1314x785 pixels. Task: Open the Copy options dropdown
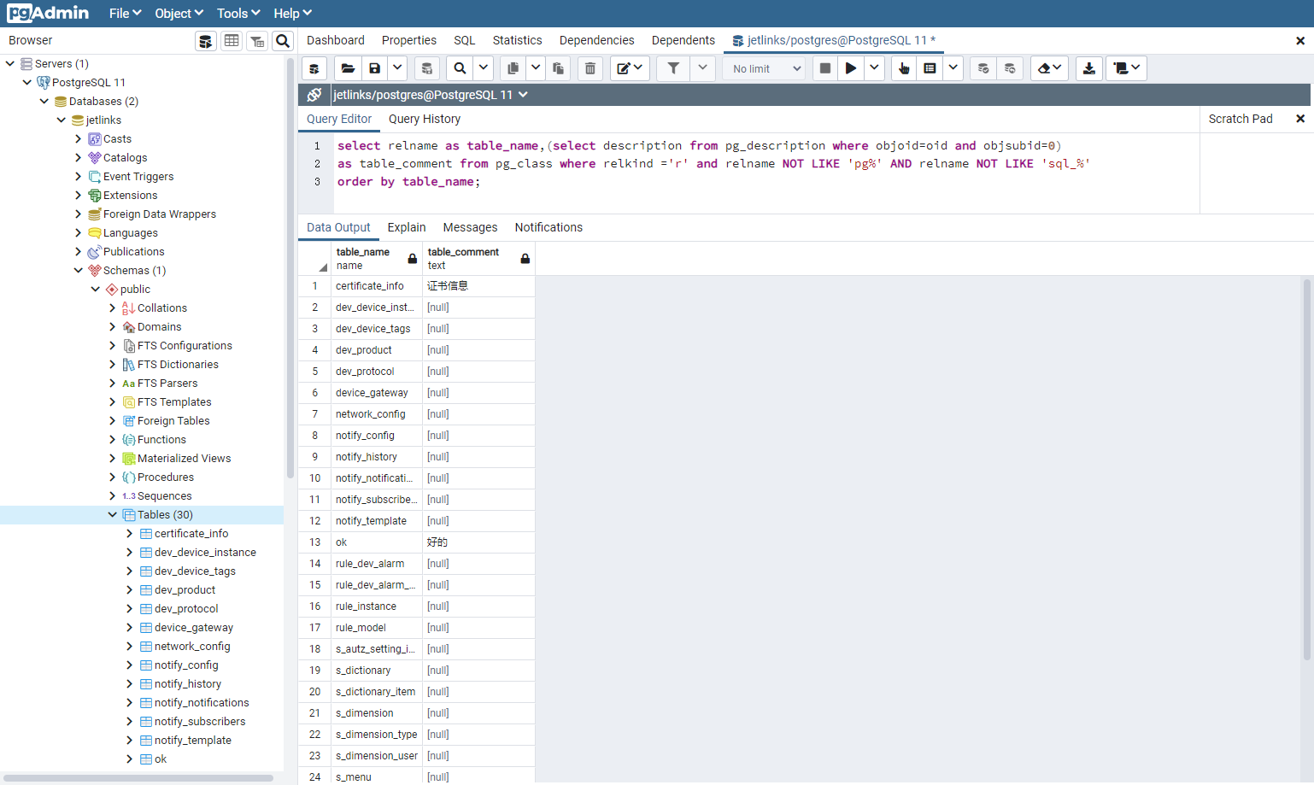coord(536,68)
